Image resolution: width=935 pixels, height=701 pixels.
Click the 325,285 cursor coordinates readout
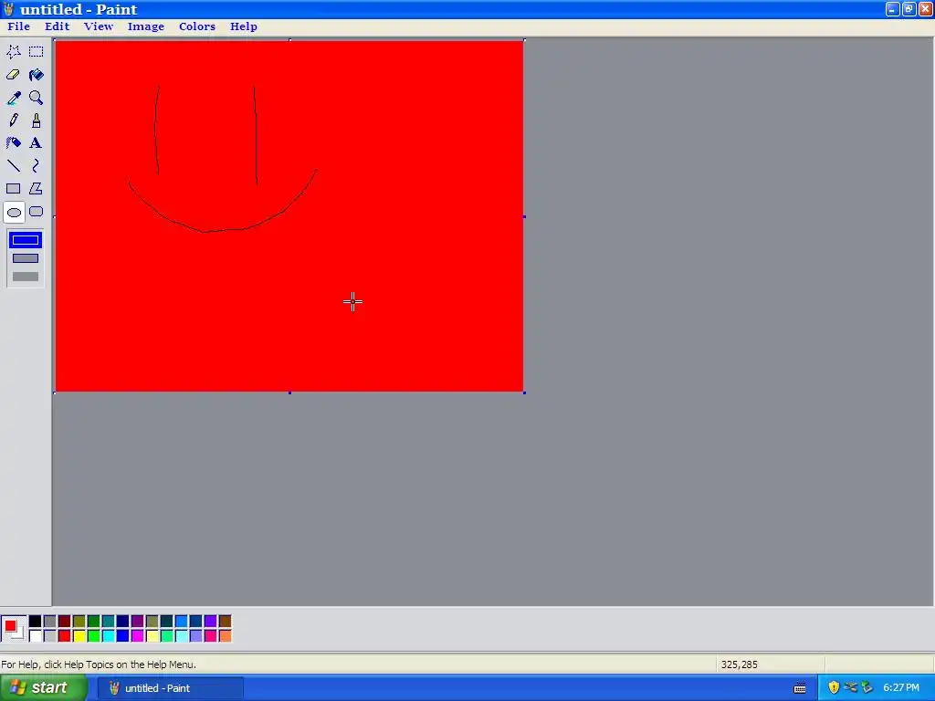click(x=740, y=664)
